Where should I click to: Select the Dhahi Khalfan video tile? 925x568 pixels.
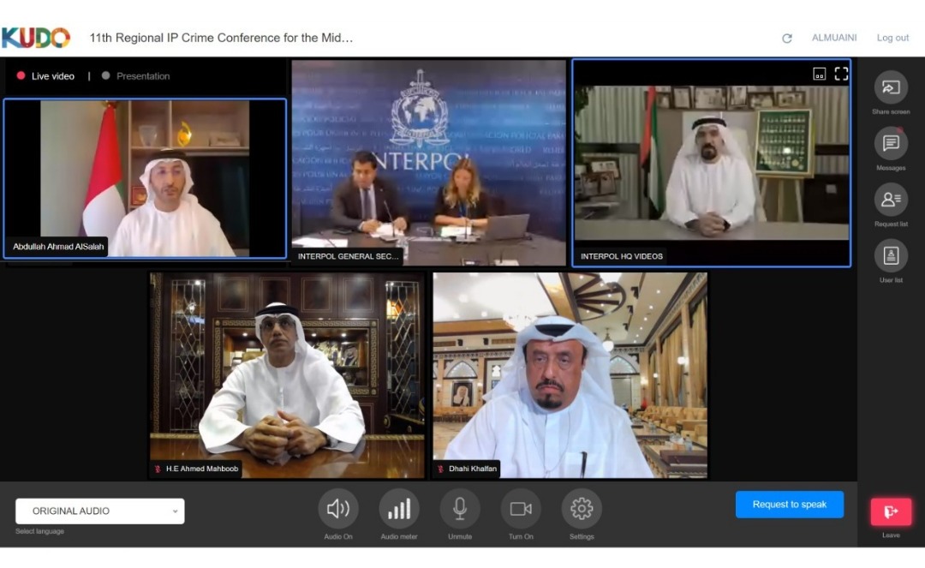pyautogui.click(x=570, y=375)
